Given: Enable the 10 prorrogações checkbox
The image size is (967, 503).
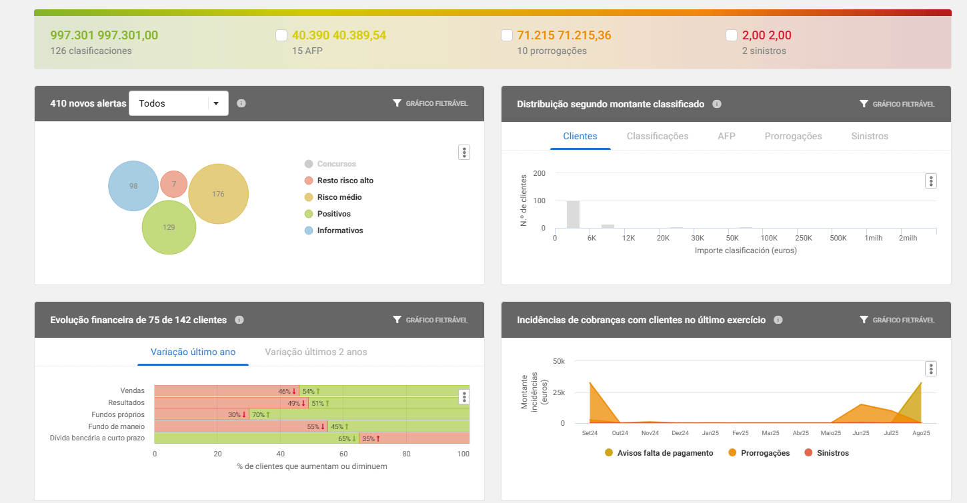Looking at the screenshot, I should click(507, 35).
